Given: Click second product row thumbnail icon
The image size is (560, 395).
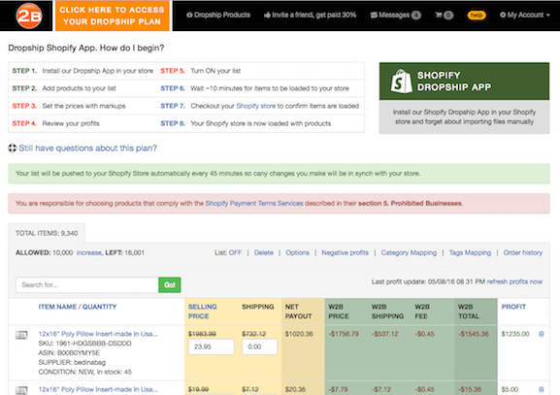Looking at the screenshot, I should coord(21,390).
